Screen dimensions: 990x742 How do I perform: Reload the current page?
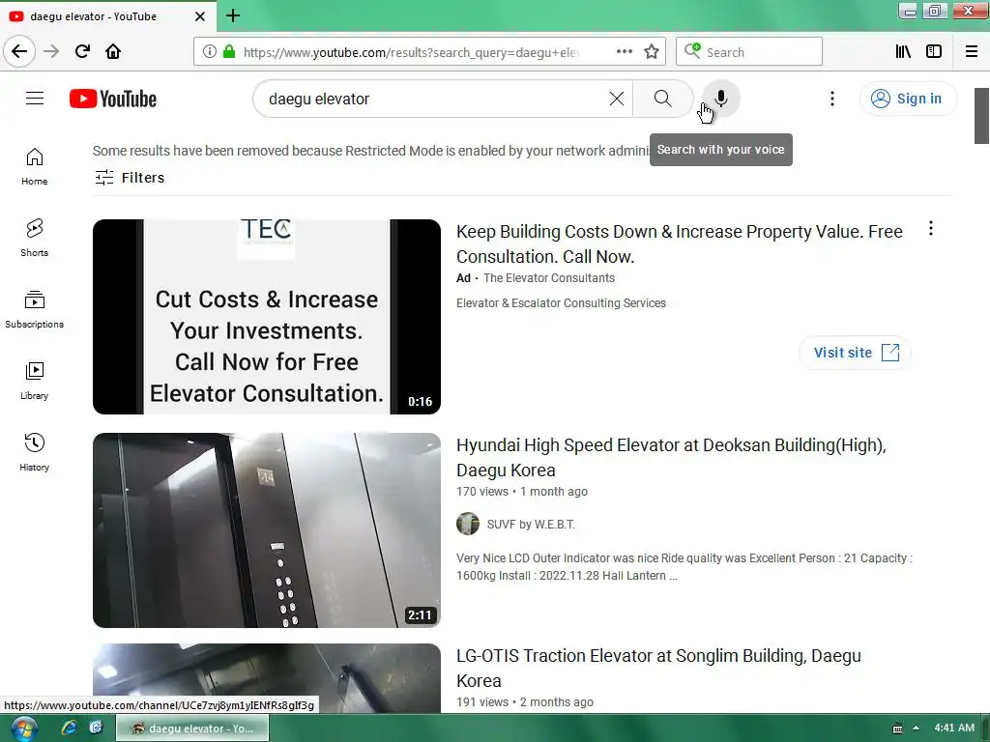coord(82,51)
